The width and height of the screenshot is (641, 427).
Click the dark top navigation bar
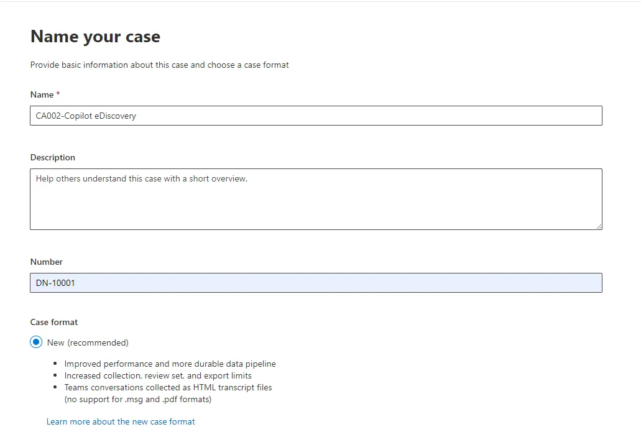(320, 4)
